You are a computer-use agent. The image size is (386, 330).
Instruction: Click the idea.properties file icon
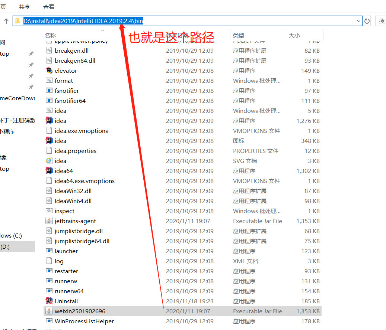point(49,151)
